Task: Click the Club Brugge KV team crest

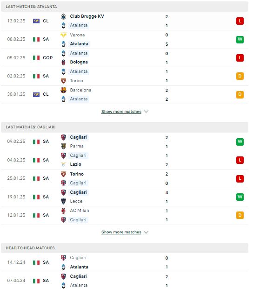Action: coord(63,17)
